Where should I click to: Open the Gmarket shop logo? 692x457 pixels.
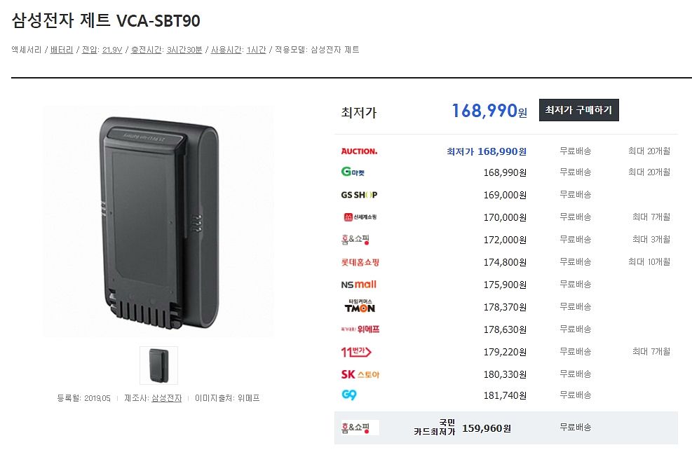(x=353, y=172)
